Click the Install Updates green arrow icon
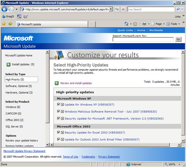Viewport: 186px width, 167px height. pyautogui.click(x=8, y=65)
